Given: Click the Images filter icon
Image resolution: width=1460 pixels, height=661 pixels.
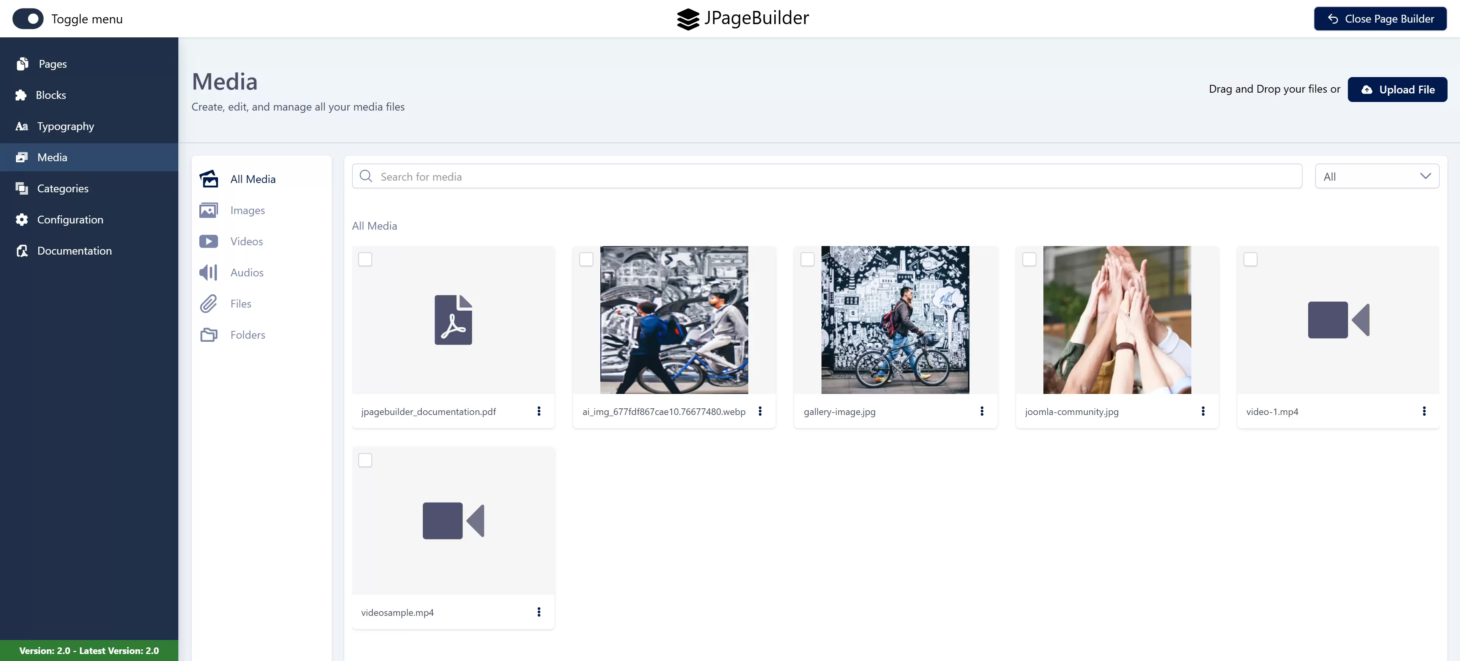Looking at the screenshot, I should (209, 210).
